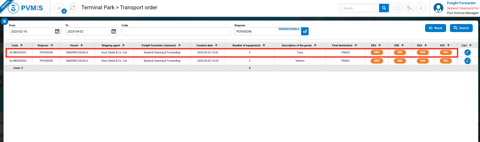
Task: Close the panel with the X button
Action: pyautogui.click(x=5, y=21)
